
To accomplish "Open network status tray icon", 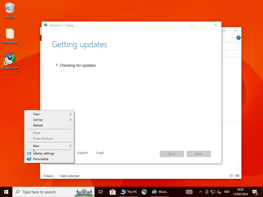I will coord(213,192).
